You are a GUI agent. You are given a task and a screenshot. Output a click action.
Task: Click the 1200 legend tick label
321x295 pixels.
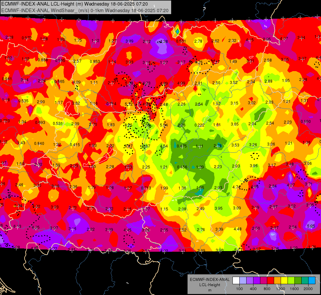pyautogui.click(x=280, y=289)
